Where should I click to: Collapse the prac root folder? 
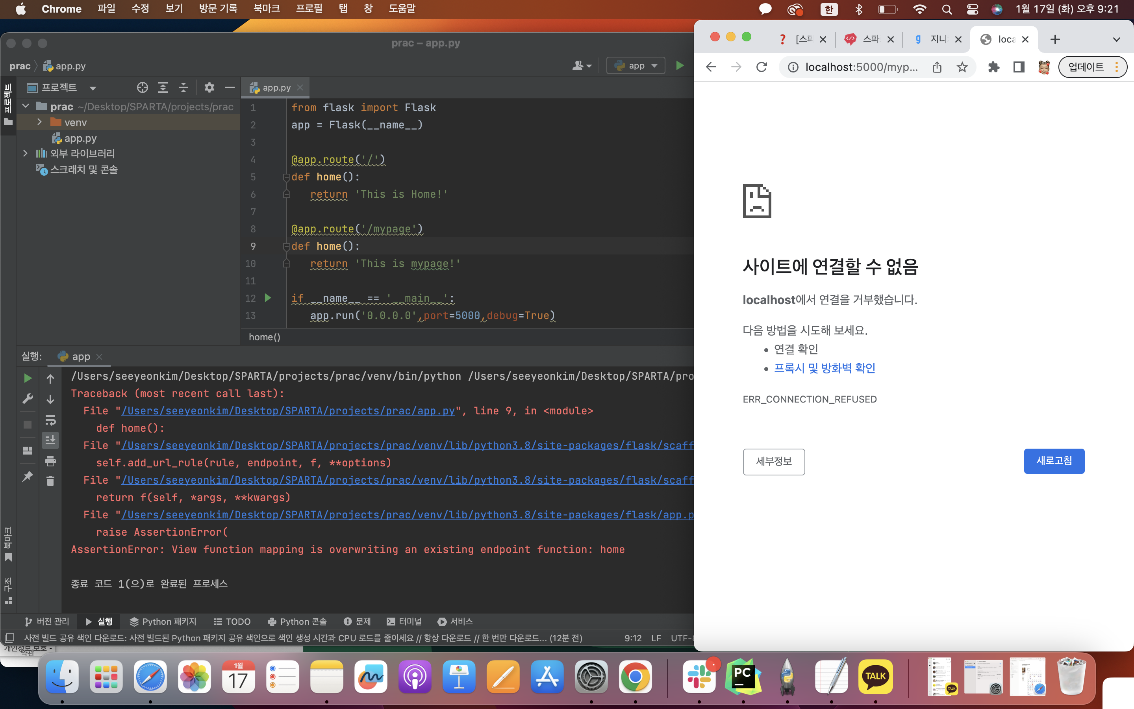[x=26, y=106]
